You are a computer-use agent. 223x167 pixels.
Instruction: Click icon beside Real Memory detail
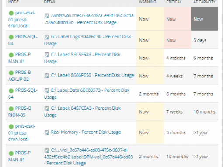pyautogui.click(x=47, y=132)
